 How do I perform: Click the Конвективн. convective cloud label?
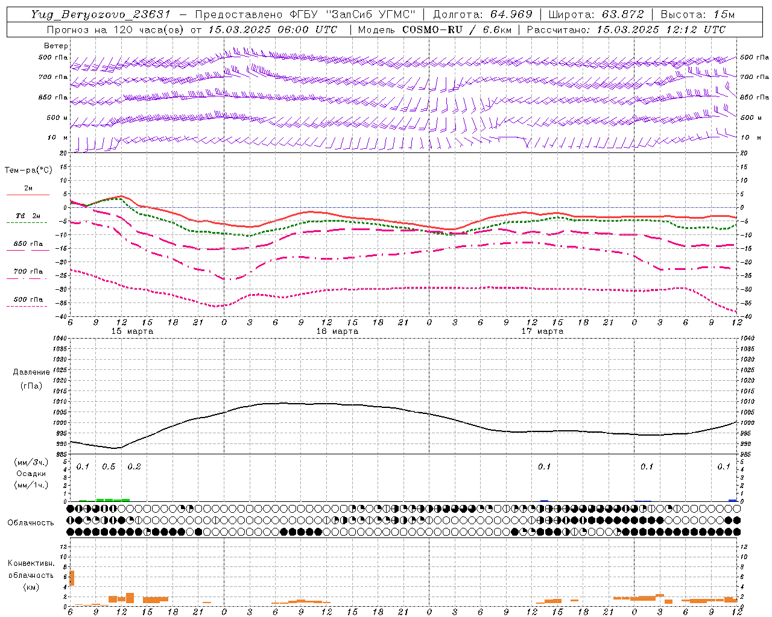tap(31, 563)
